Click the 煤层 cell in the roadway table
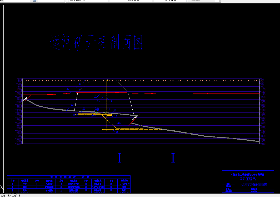280x197 pixels. (x=124, y=187)
